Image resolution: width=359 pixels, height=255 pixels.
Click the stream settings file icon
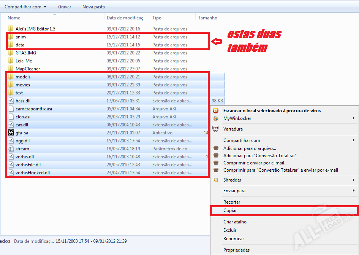(x=11, y=149)
